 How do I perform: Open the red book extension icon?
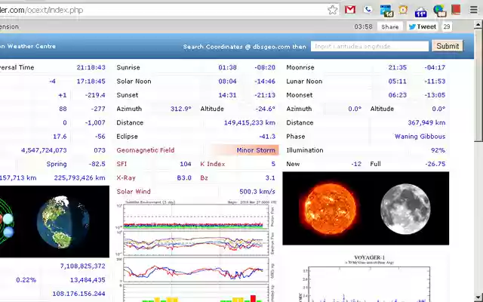pos(456,10)
